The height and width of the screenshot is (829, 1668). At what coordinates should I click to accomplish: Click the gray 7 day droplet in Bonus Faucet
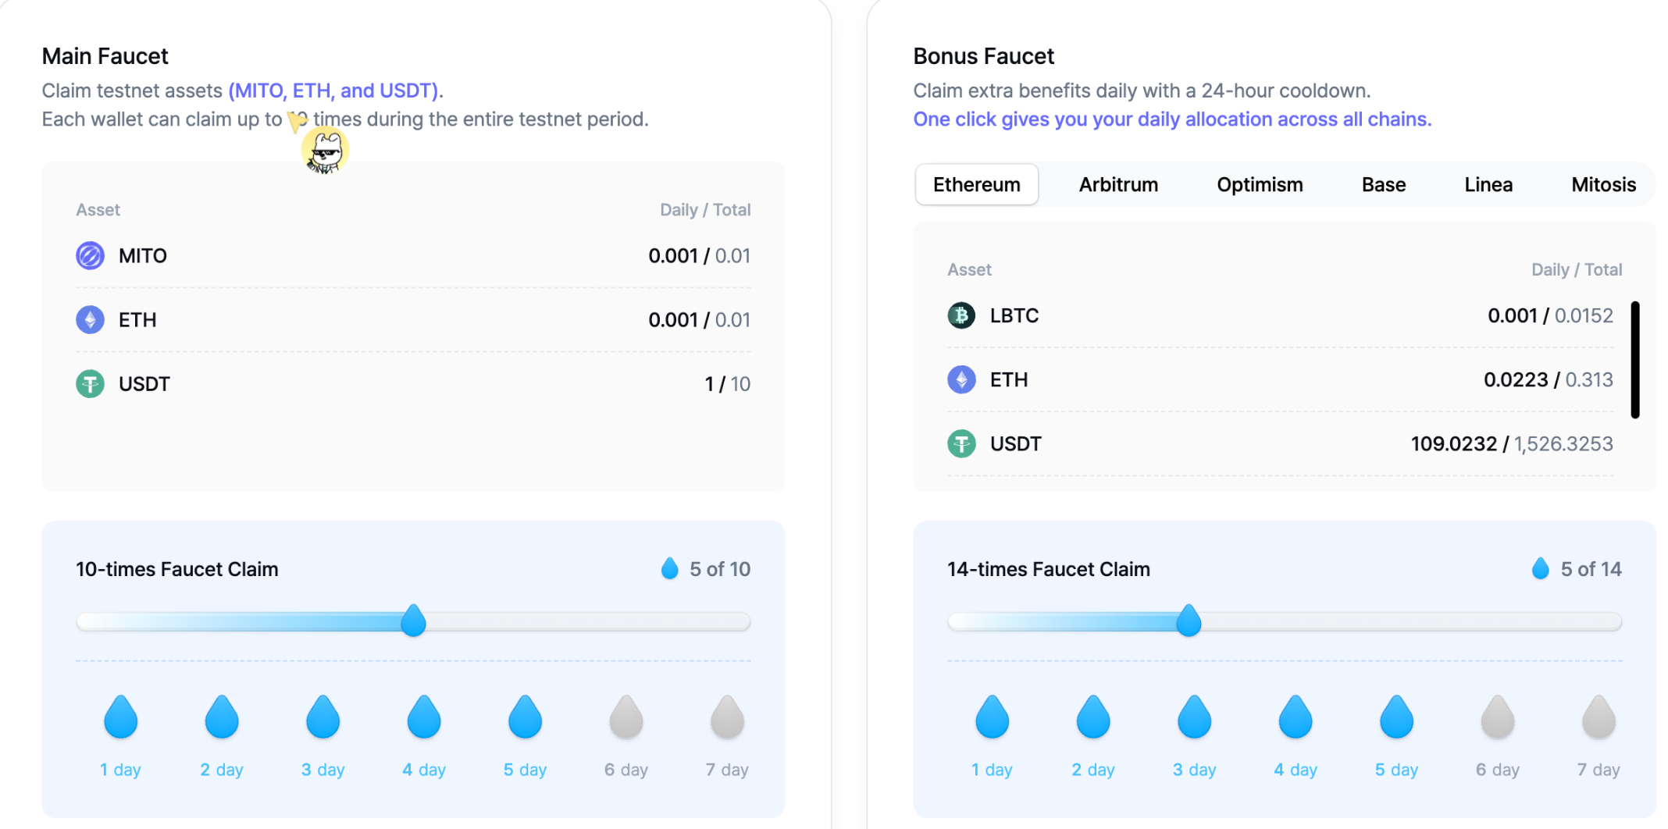1598,717
